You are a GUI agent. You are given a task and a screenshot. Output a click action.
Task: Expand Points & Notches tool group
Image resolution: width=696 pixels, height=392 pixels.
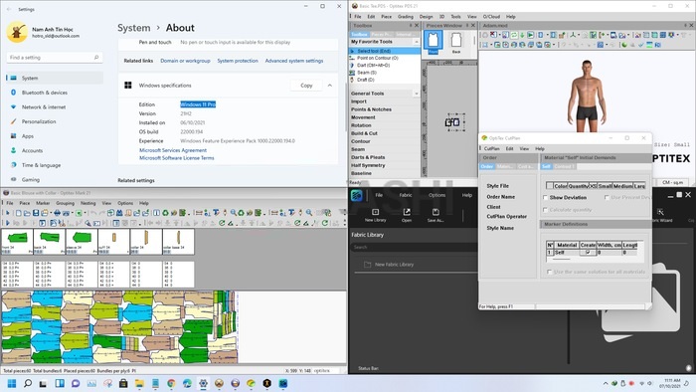click(371, 109)
